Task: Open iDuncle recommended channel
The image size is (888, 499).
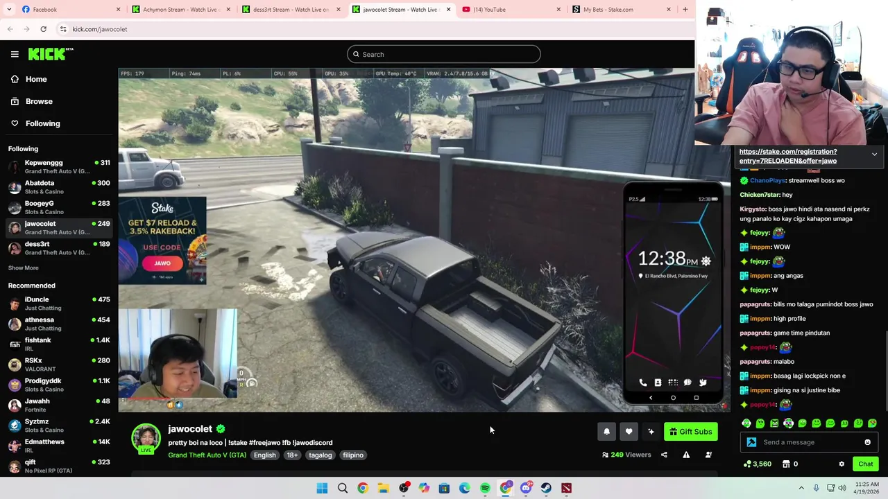Action: (x=59, y=304)
